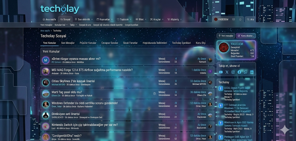Click author avatar of MSI MAG Forge thread
This screenshot has height=141, width=296.
pyautogui.click(x=46, y=71)
